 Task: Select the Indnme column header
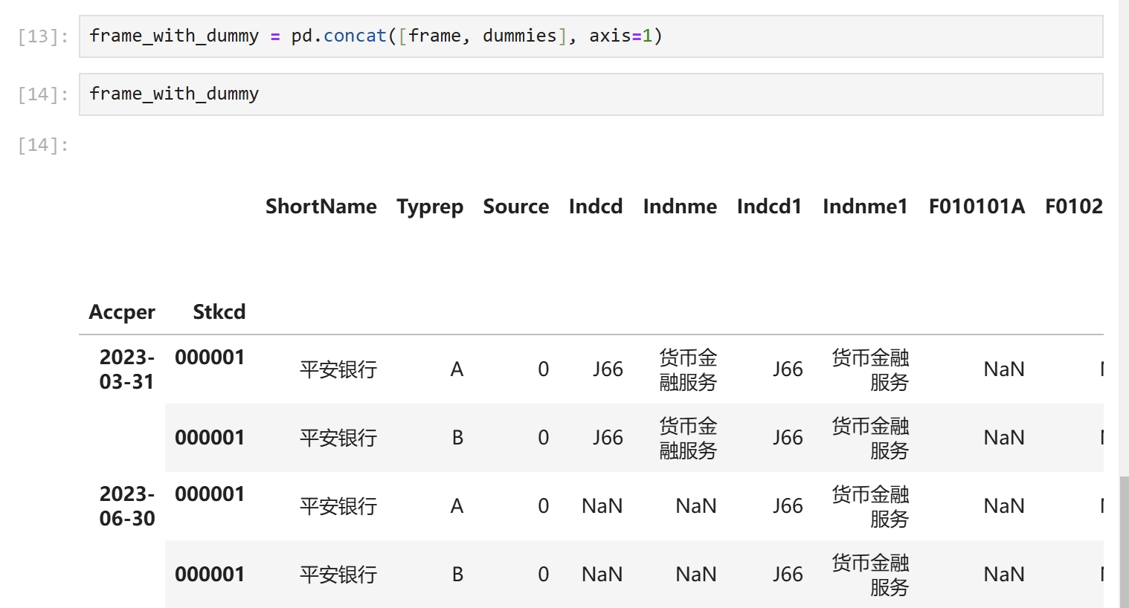click(x=680, y=207)
